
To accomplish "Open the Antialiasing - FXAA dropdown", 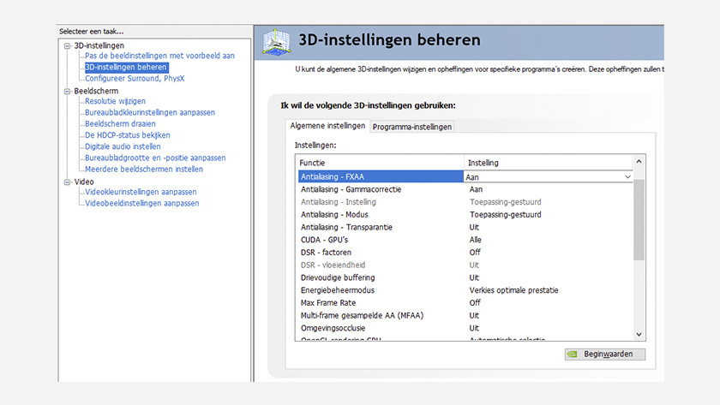I will (627, 177).
